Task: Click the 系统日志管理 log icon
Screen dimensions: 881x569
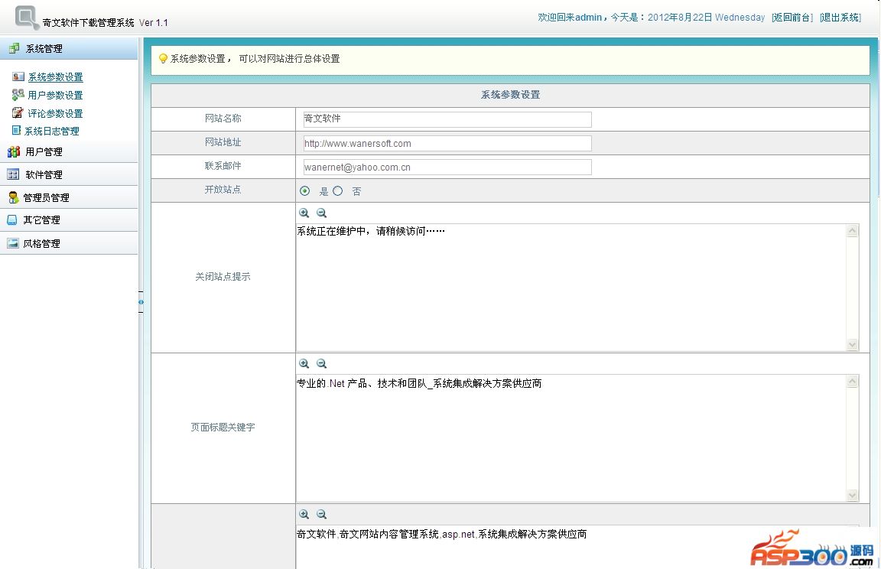Action: click(17, 131)
